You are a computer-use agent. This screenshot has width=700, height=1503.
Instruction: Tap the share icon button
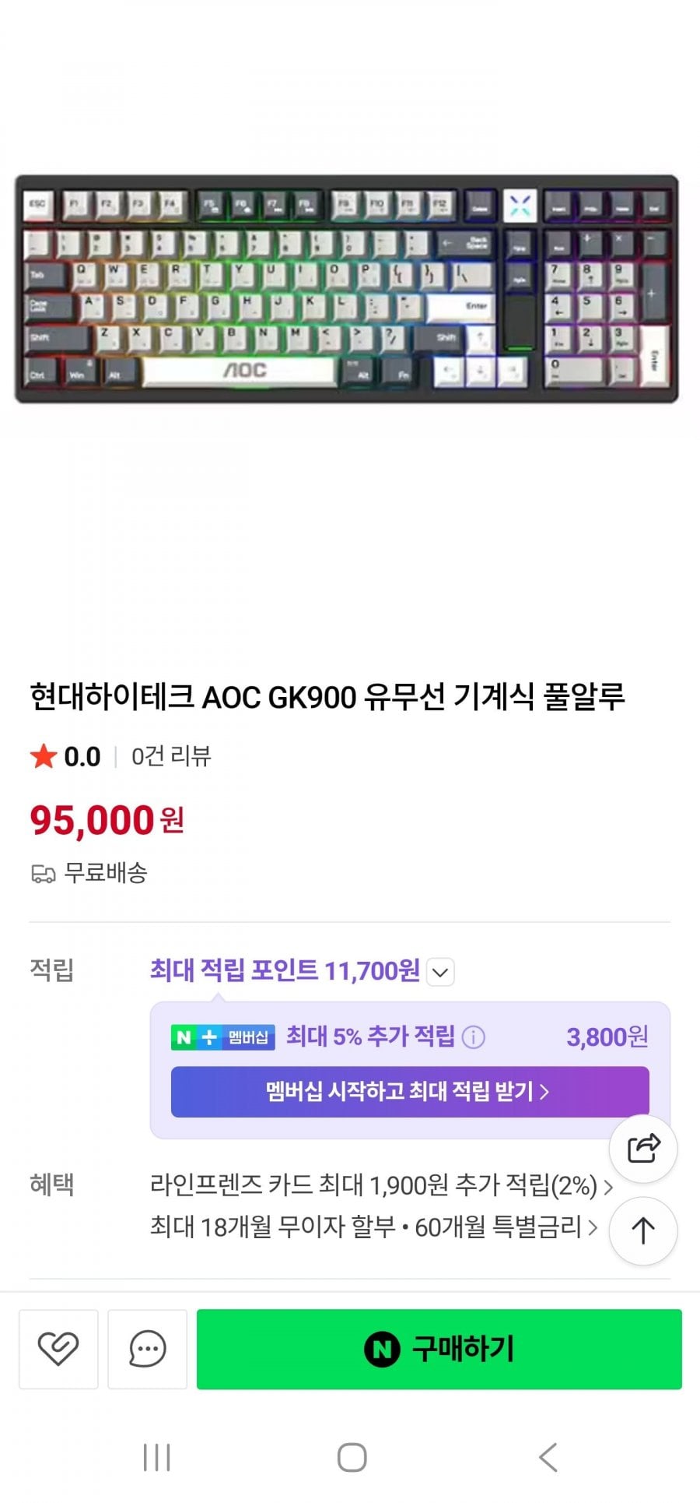pos(643,1149)
